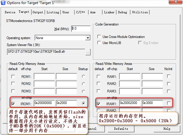Image resolution: width=183 pixels, height=135 pixels.
Task: Open the Listing tab
Action: (53, 12)
